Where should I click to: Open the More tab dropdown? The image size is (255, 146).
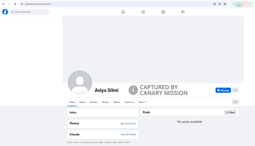click(x=142, y=102)
